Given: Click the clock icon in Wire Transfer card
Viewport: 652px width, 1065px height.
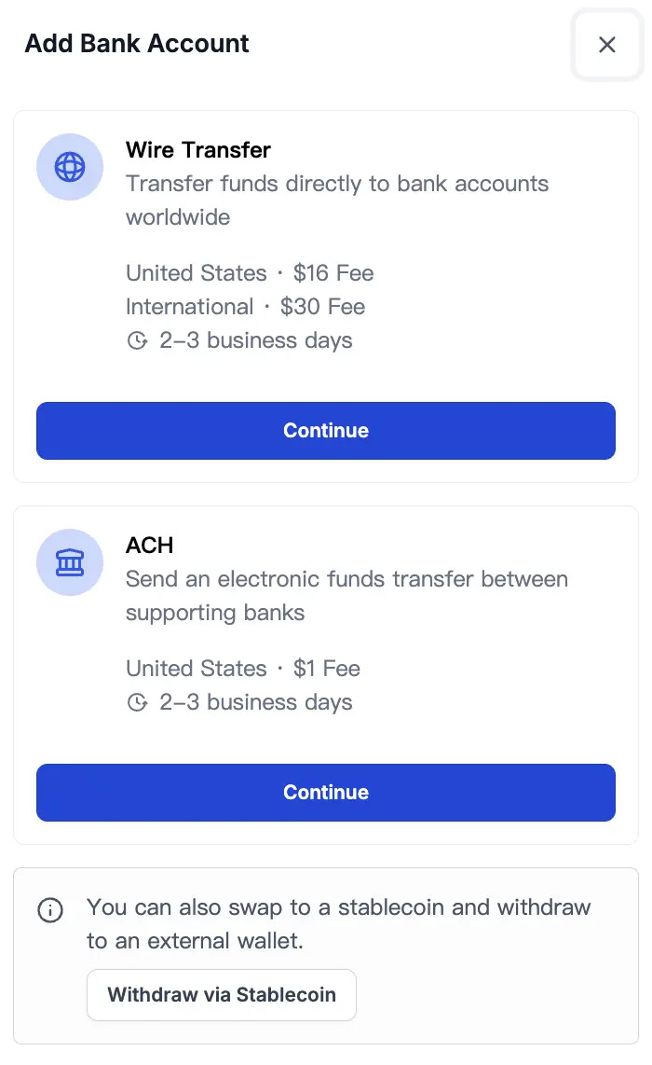Looking at the screenshot, I should point(139,340).
